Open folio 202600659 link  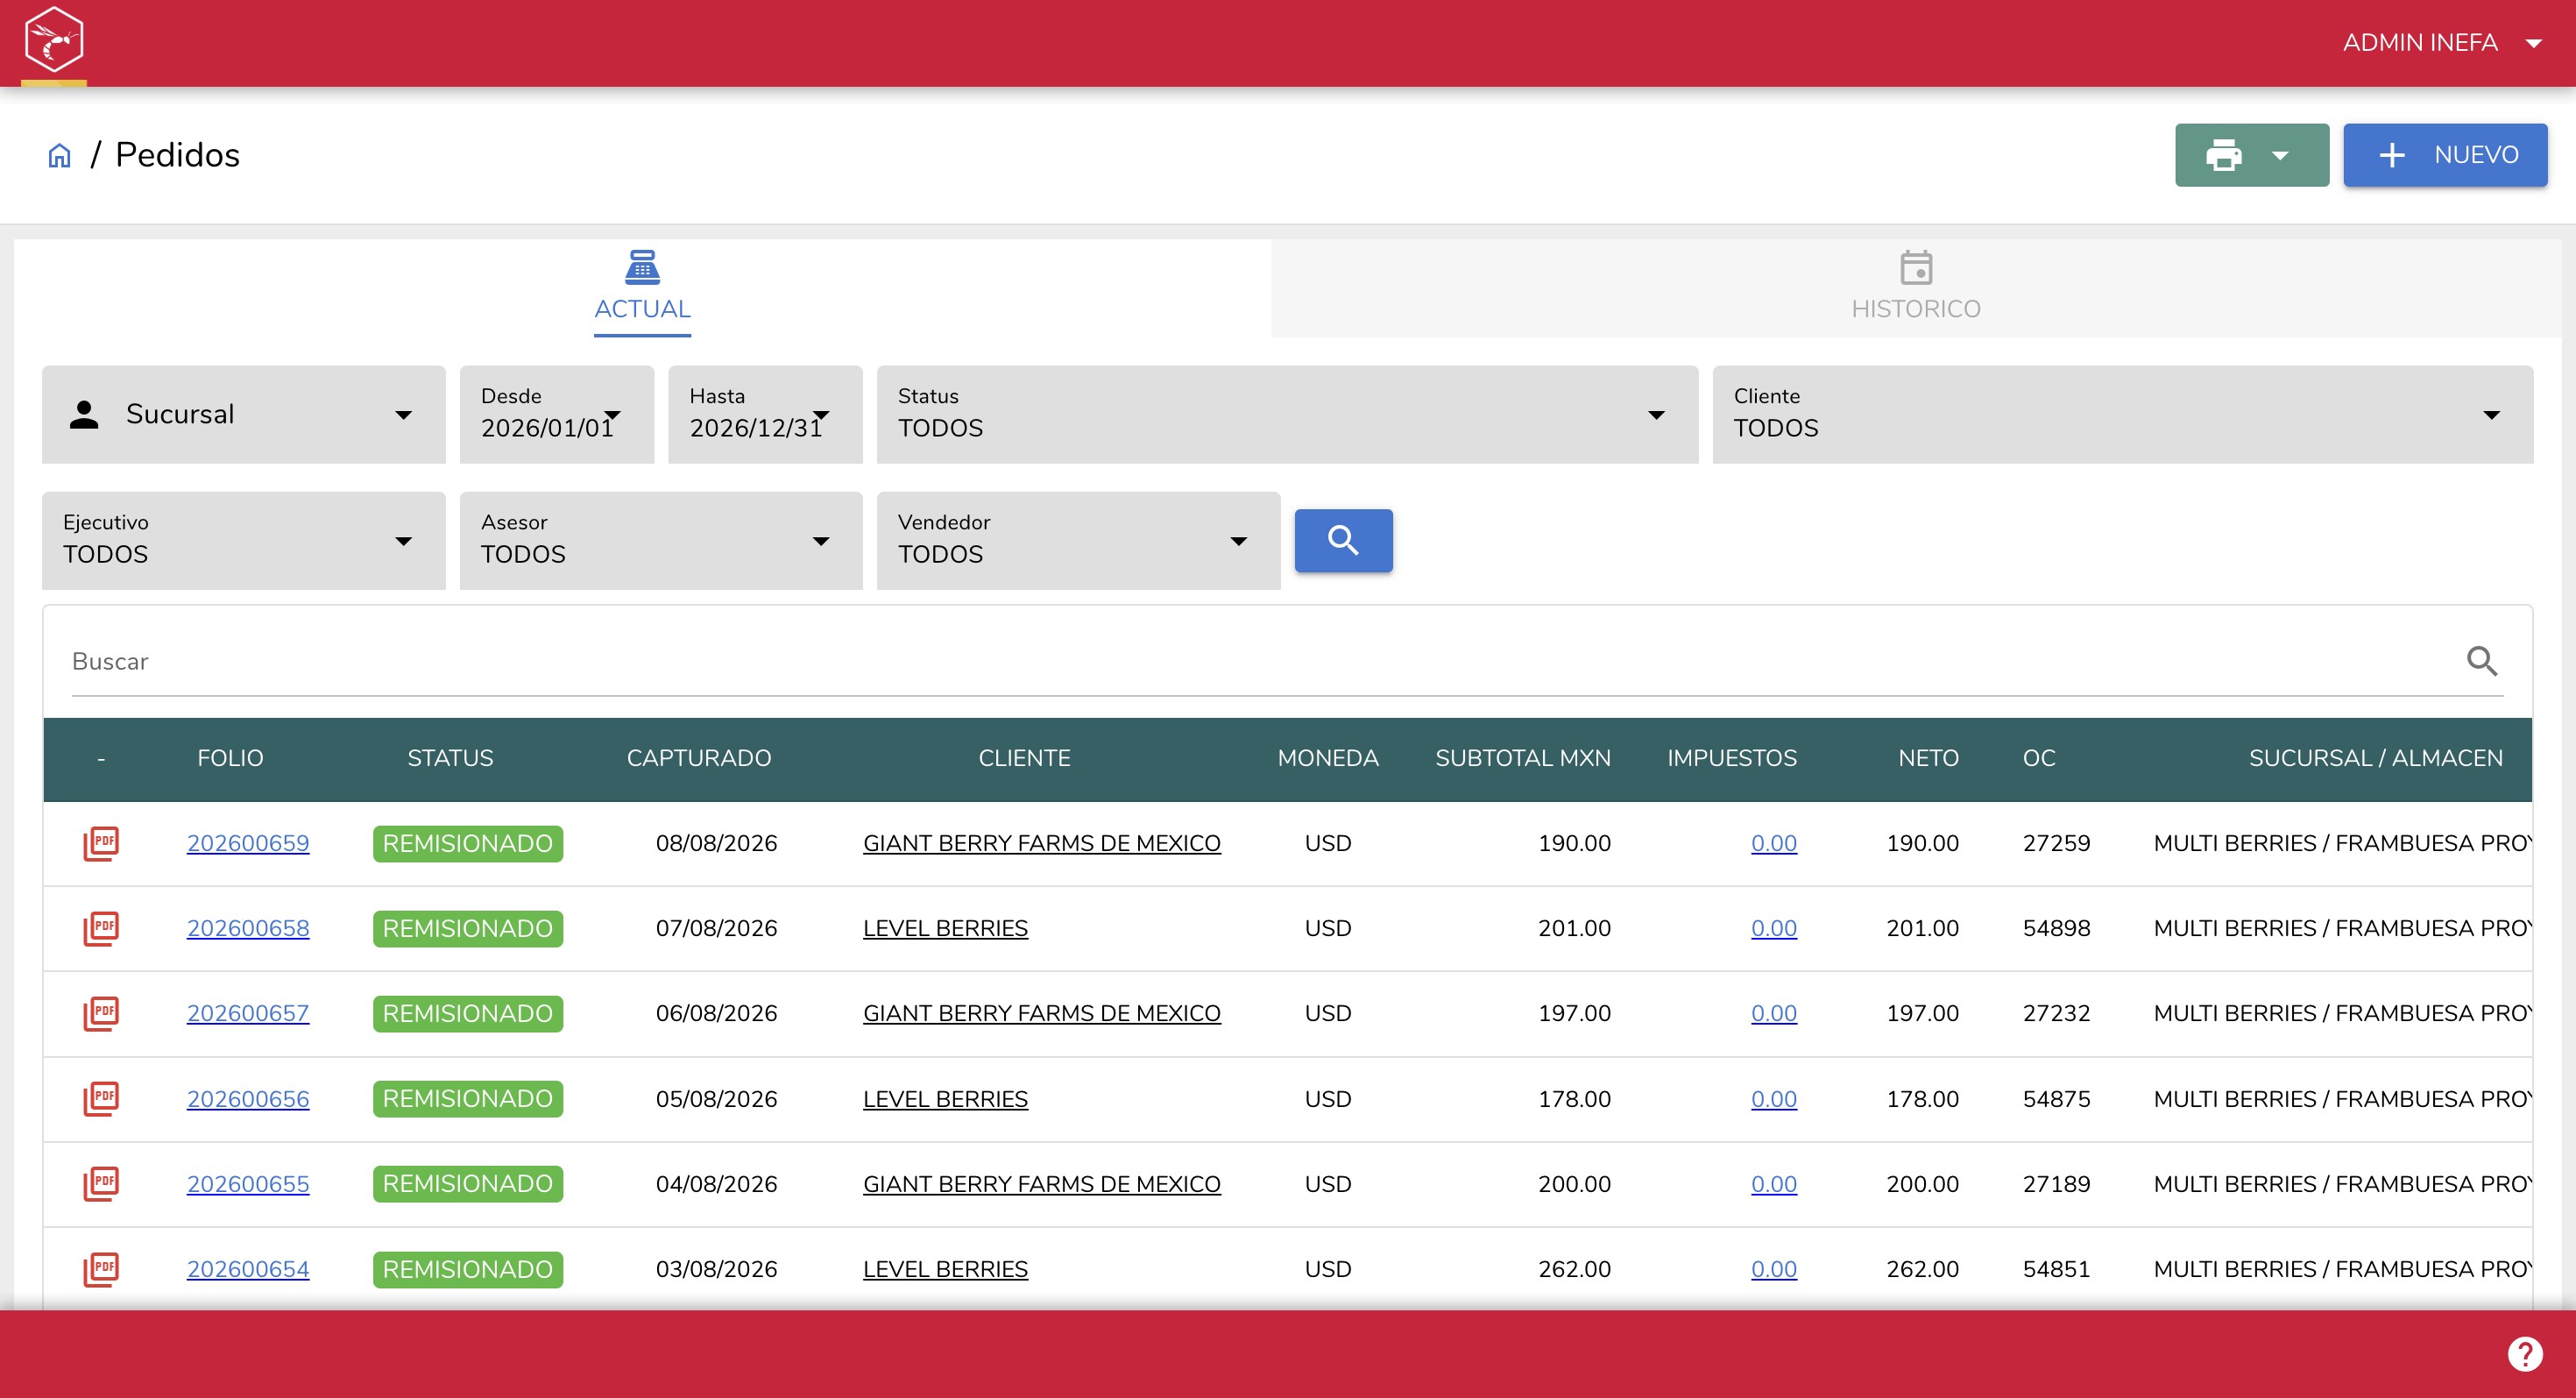tap(248, 843)
